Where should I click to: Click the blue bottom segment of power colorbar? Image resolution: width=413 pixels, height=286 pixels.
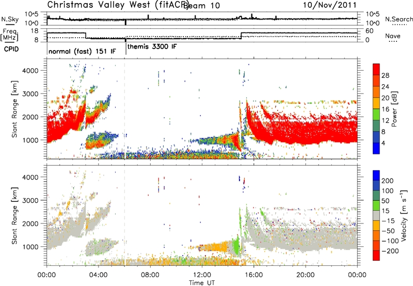point(376,148)
